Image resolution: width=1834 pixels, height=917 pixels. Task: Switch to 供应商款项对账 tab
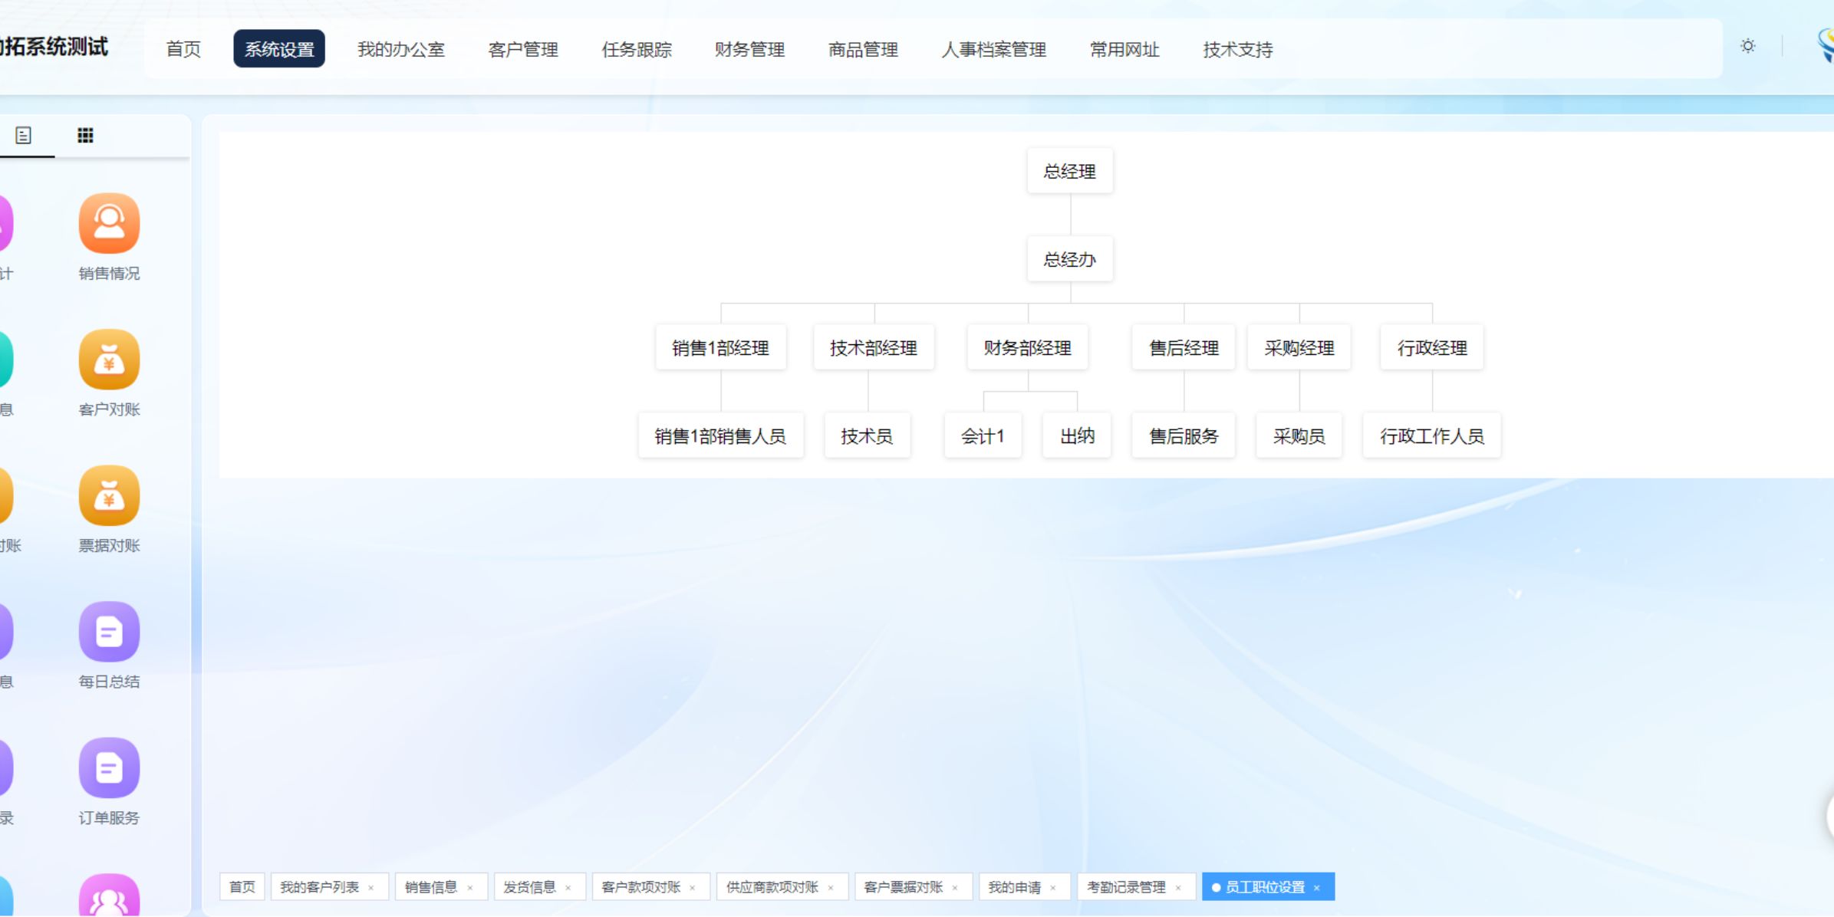click(x=772, y=887)
